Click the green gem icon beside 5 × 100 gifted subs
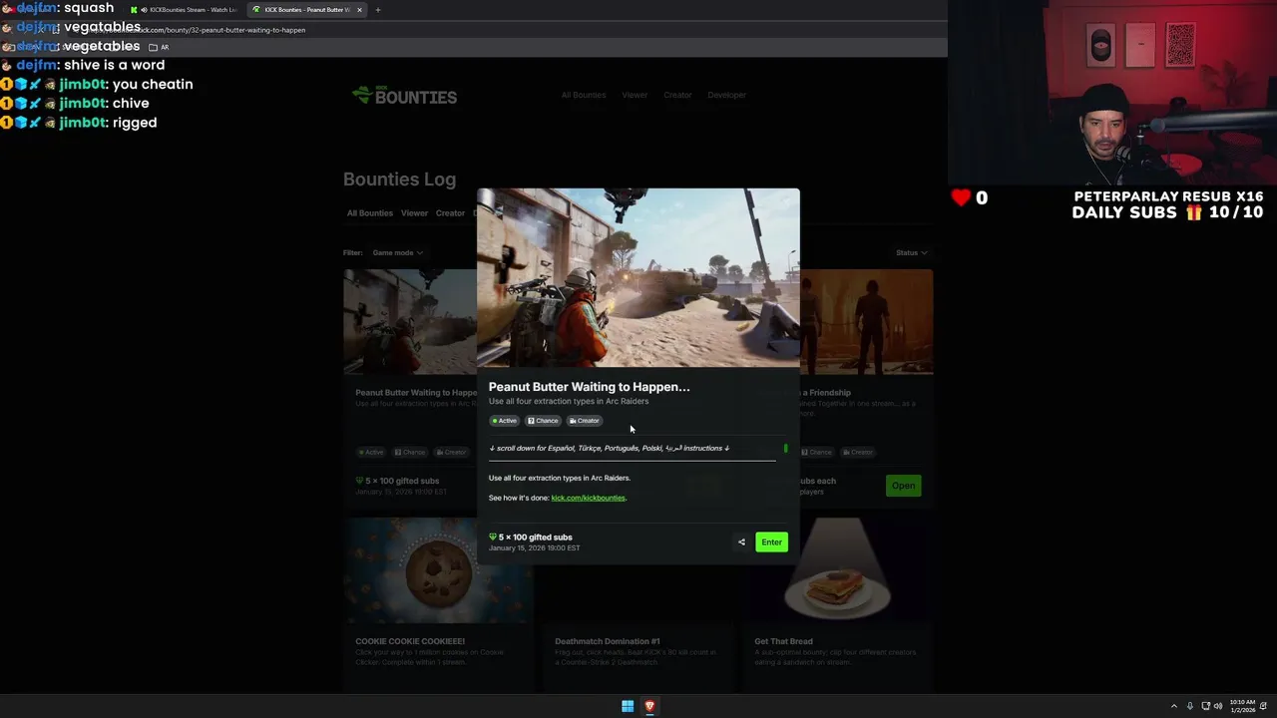1277x718 pixels. 493,538
